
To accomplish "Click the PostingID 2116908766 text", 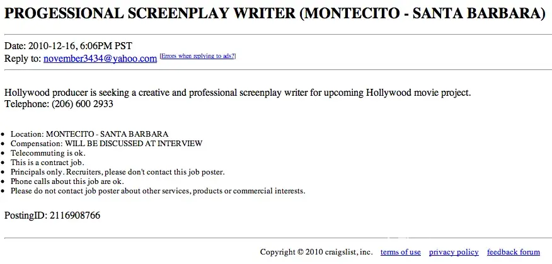I will click(x=52, y=215).
